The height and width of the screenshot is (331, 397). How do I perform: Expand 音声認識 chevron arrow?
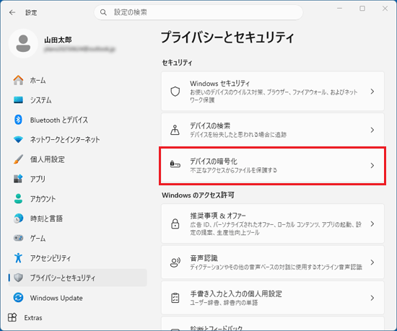click(372, 262)
